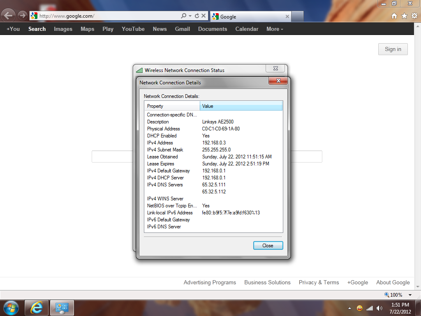421x316 pixels.
Task: Click the browser Back arrow button
Action: 9,16
